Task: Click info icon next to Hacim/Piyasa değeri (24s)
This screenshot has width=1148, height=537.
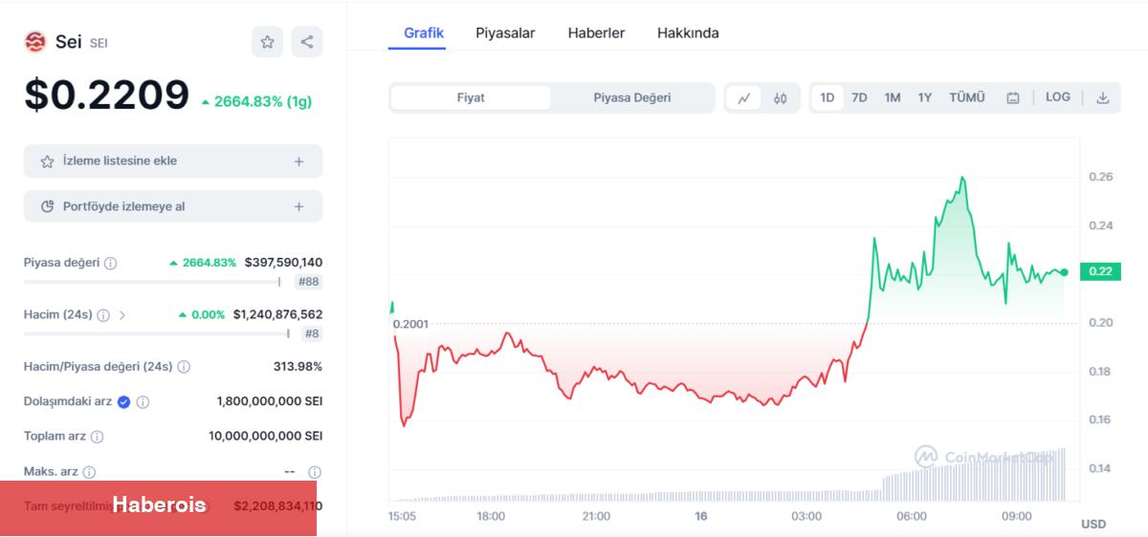Action: click(184, 367)
